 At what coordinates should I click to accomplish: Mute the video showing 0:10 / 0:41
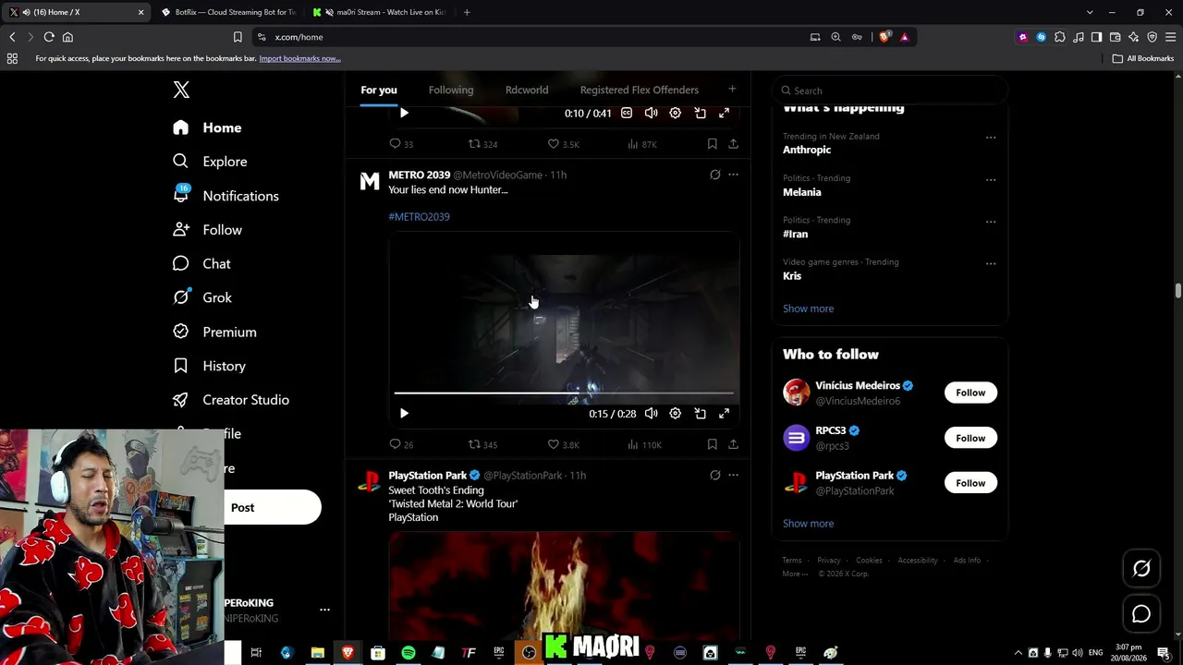tap(651, 113)
